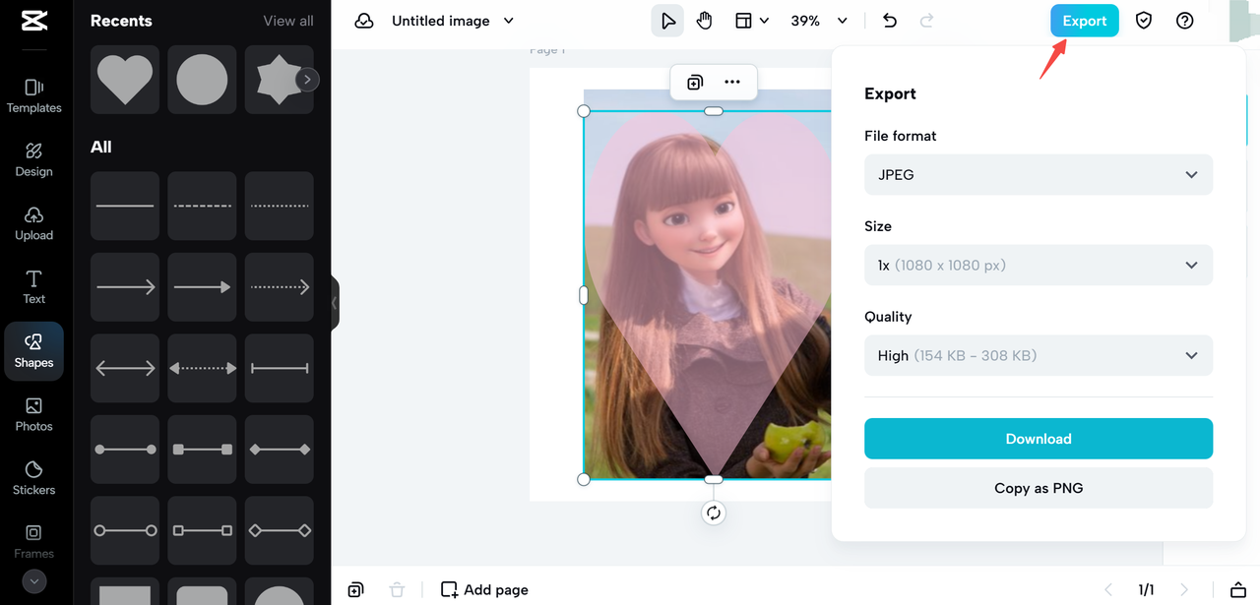Image resolution: width=1260 pixels, height=605 pixels.
Task: Click Copy as PNG button
Action: tap(1039, 488)
